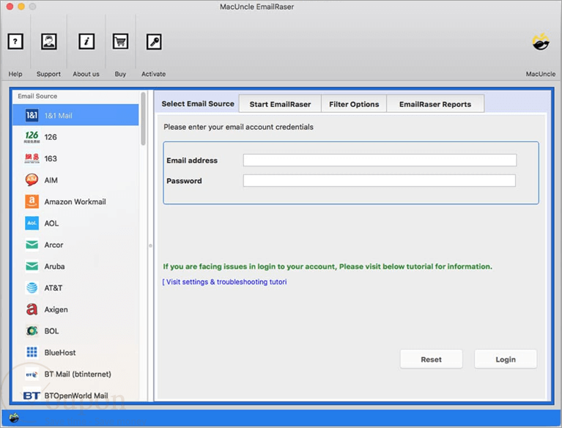The height and width of the screenshot is (428, 562).
Task: Click the sidebar splitter handle dot
Action: point(150,246)
